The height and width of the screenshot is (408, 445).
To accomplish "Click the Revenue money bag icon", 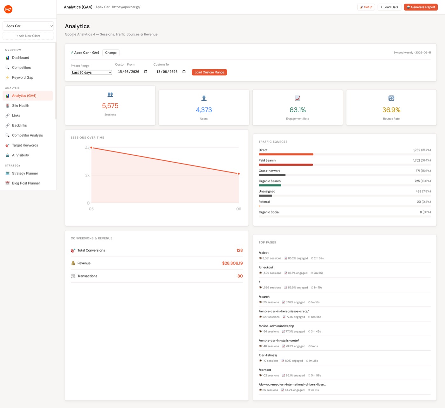I will click(x=73, y=263).
